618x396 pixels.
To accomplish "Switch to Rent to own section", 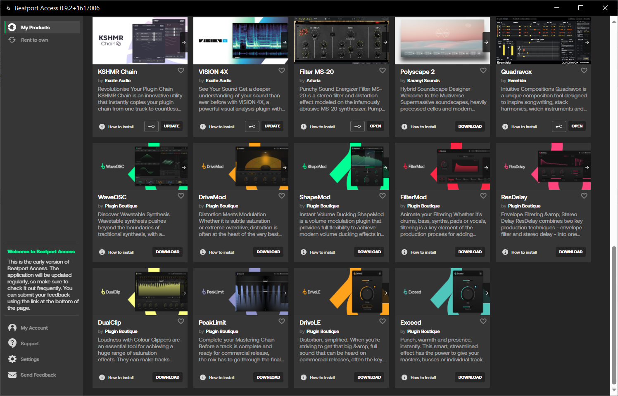I will click(x=34, y=40).
